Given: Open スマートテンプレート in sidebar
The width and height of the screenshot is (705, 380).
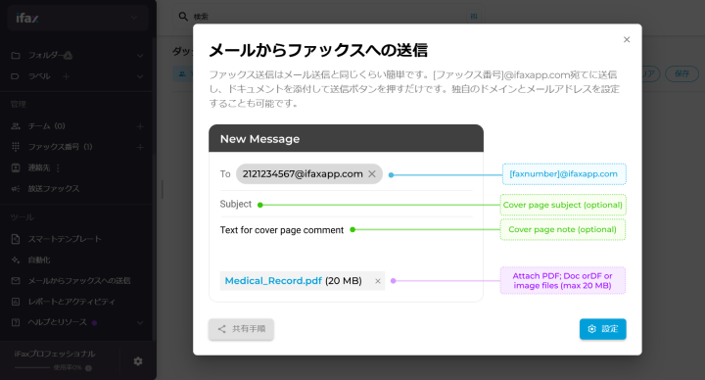Looking at the screenshot, I should [x=65, y=239].
